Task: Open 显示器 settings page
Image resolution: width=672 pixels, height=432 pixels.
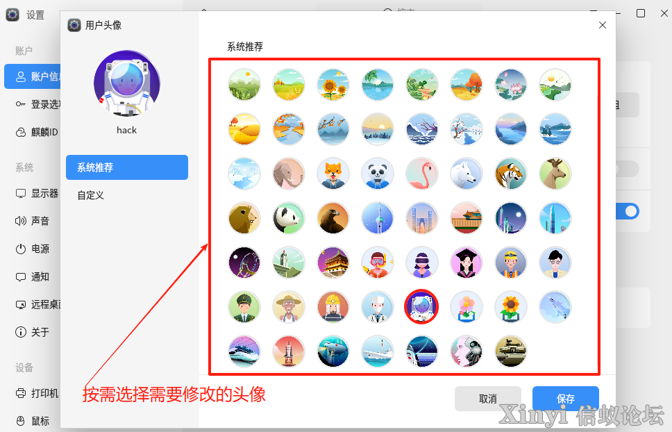Action: 37,193
